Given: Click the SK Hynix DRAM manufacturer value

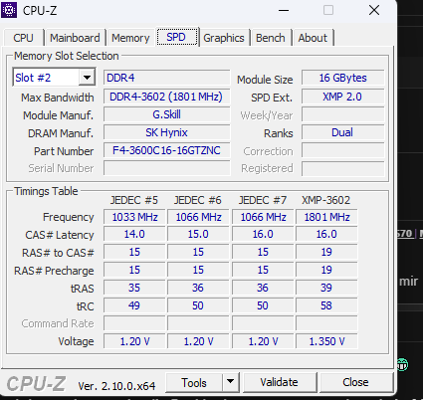Looking at the screenshot, I should point(166,132).
